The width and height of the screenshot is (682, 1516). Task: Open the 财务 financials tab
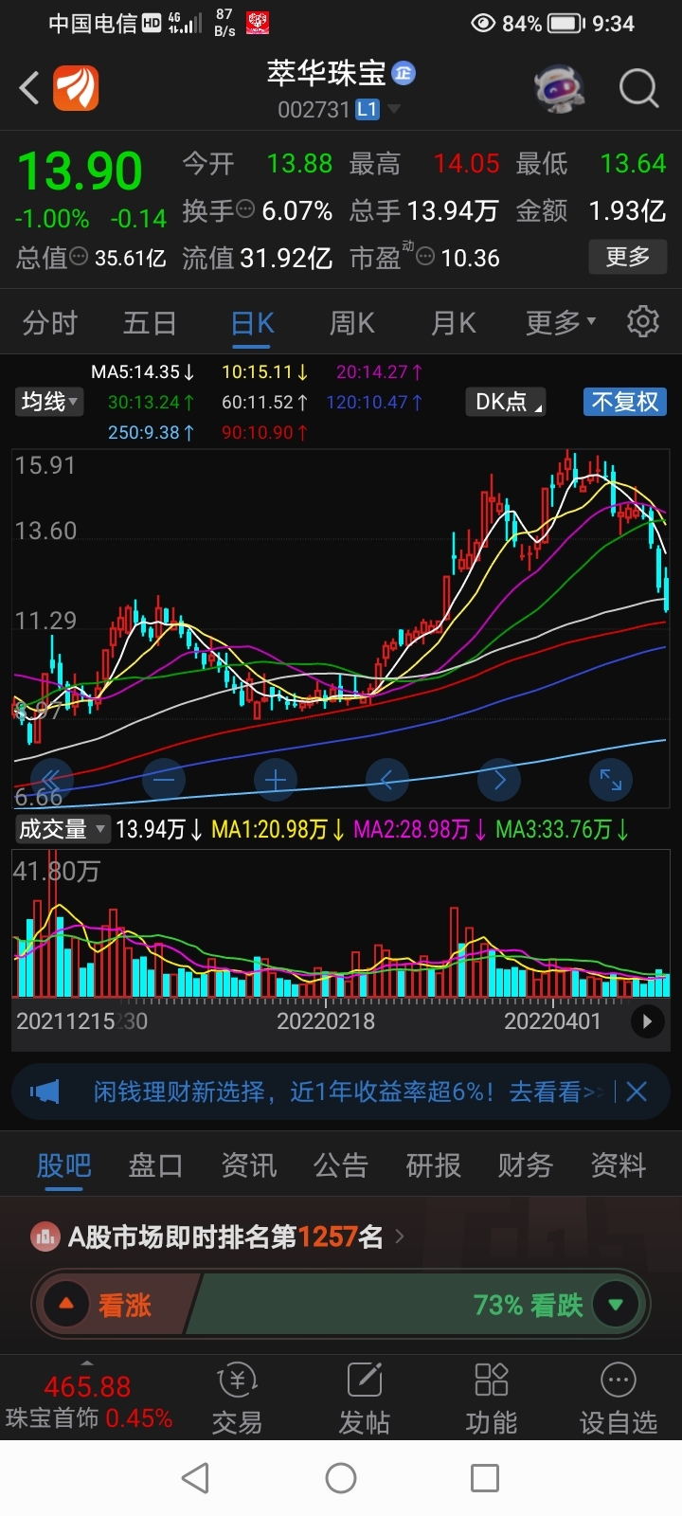click(x=526, y=1164)
